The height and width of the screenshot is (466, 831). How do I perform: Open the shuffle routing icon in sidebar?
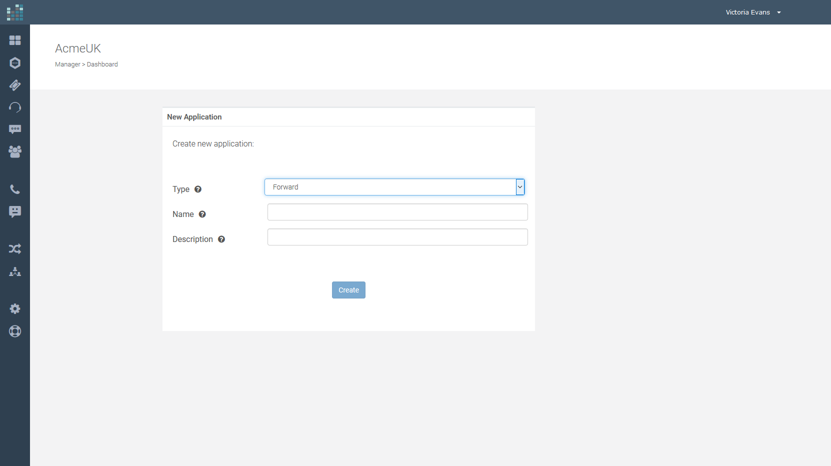point(15,249)
